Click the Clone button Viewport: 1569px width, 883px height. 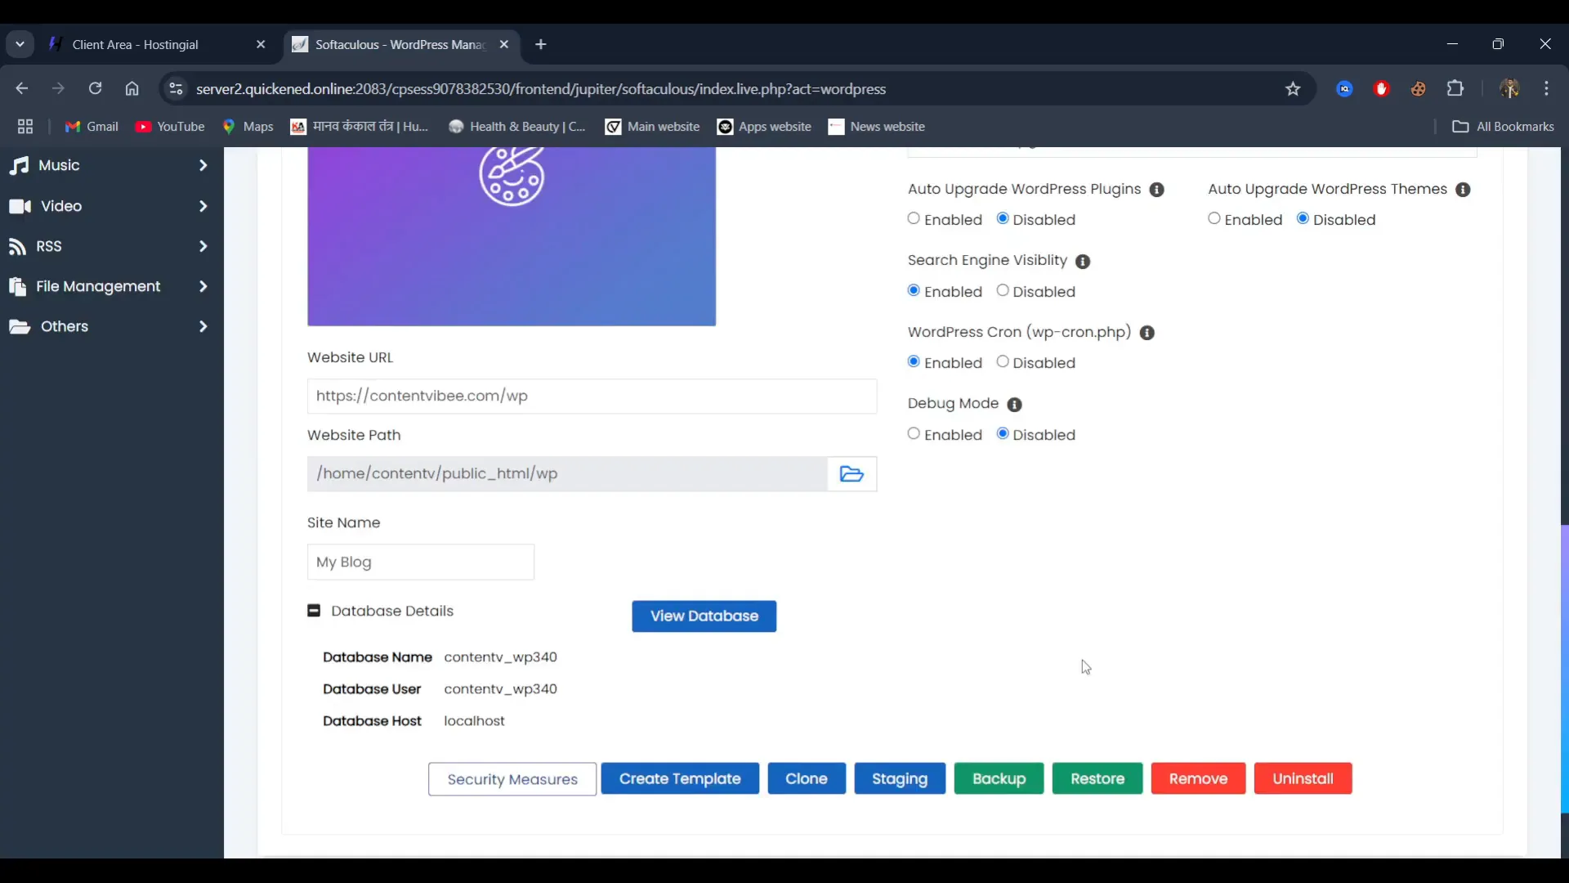[807, 779]
